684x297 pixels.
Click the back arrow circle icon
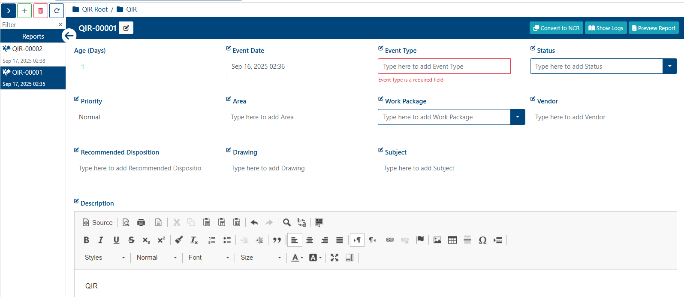point(69,36)
